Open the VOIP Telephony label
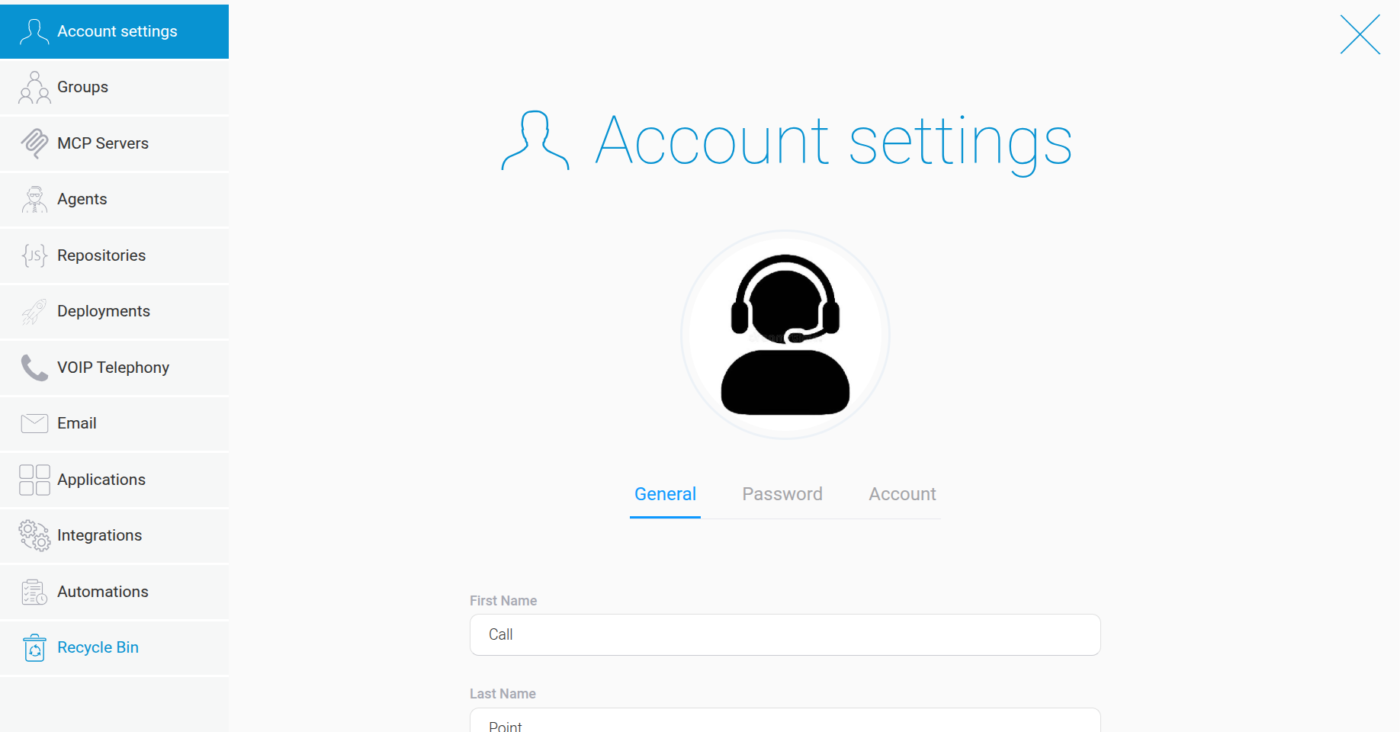The image size is (1400, 732). (x=113, y=368)
